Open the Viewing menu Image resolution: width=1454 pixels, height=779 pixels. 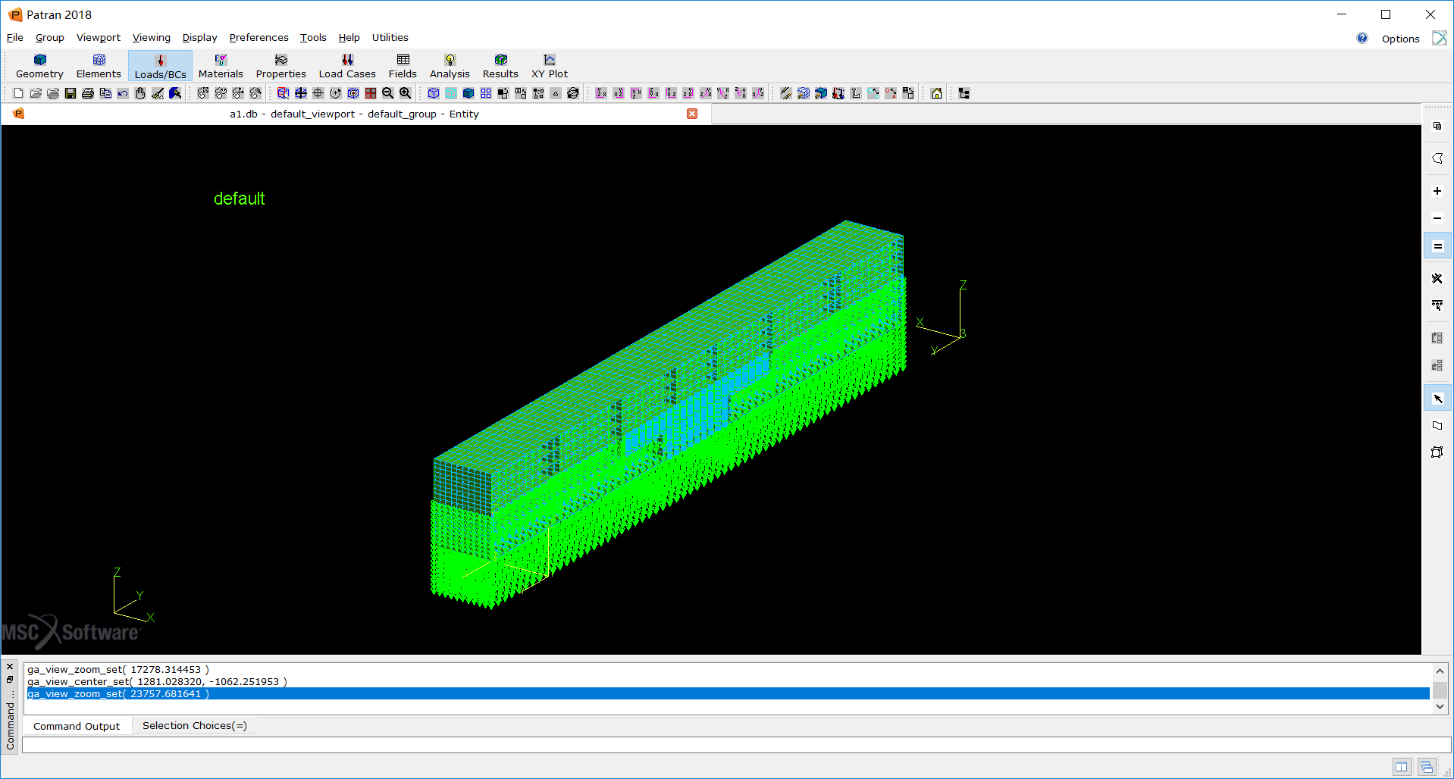[151, 38]
